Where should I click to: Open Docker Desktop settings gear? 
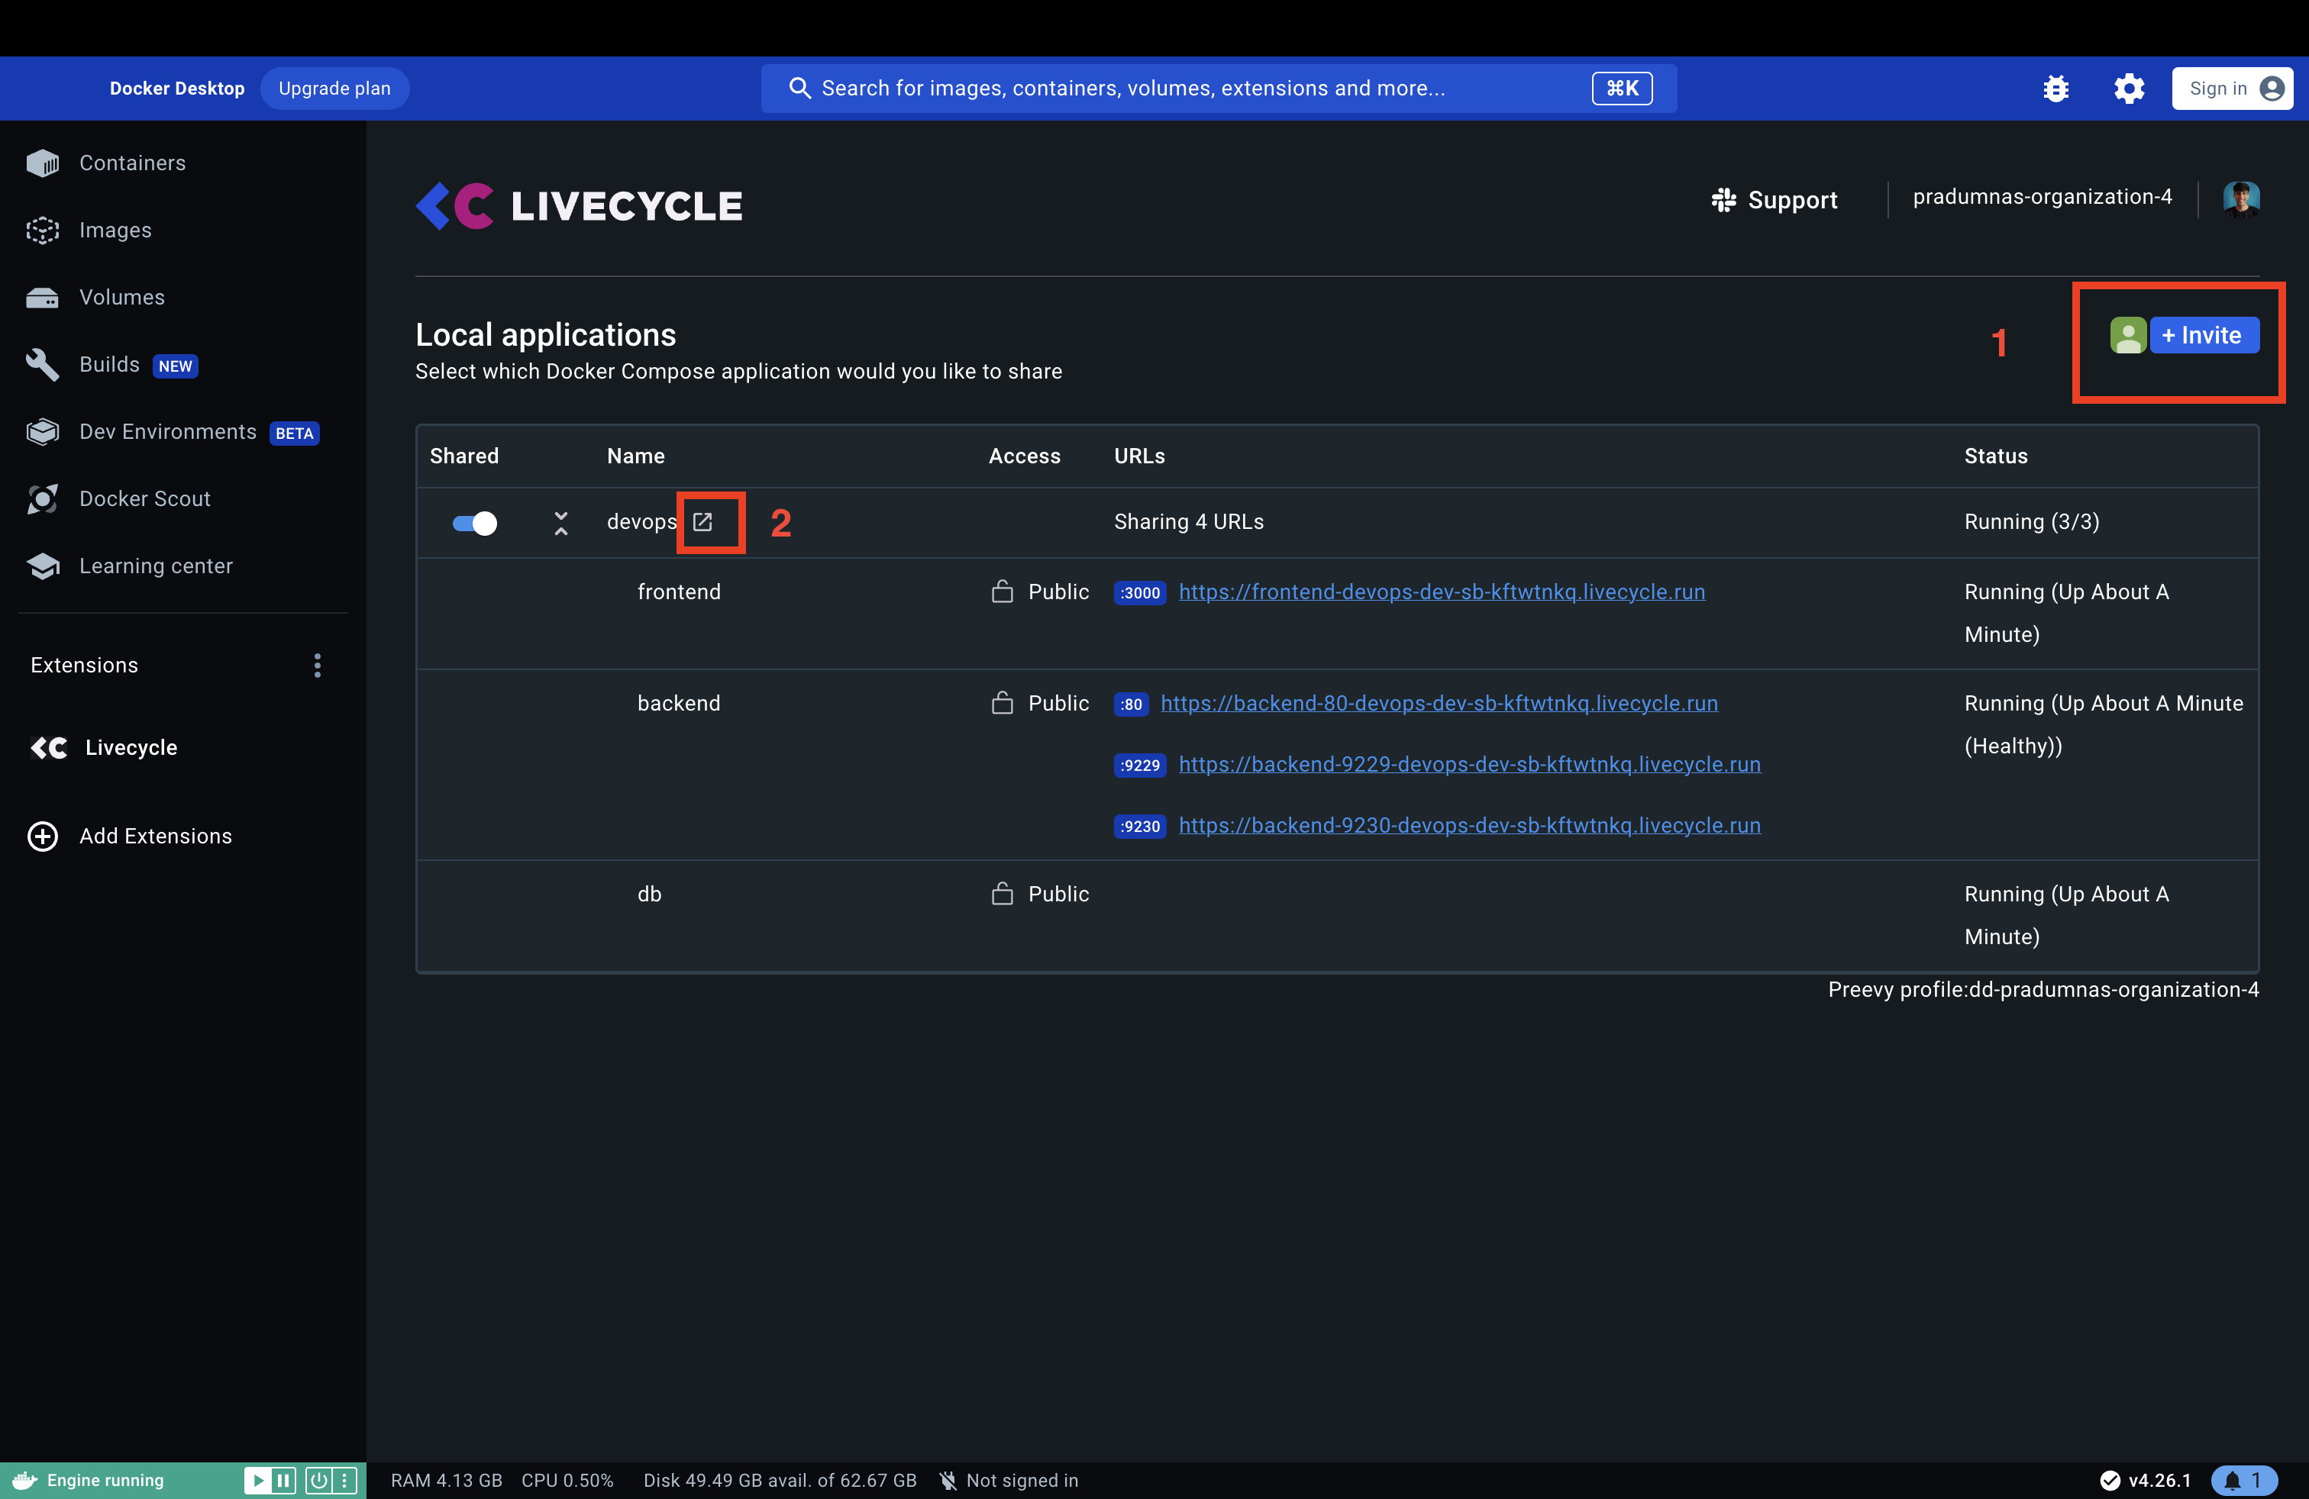pyautogui.click(x=2130, y=87)
